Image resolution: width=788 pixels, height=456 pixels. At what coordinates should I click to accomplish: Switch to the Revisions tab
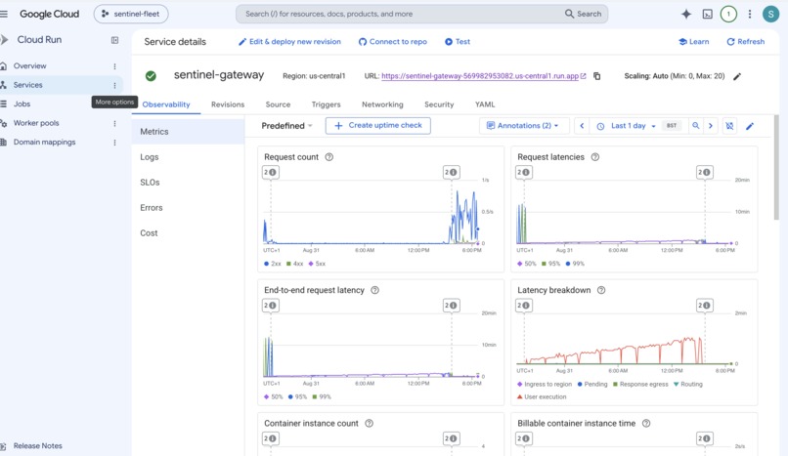click(x=228, y=104)
